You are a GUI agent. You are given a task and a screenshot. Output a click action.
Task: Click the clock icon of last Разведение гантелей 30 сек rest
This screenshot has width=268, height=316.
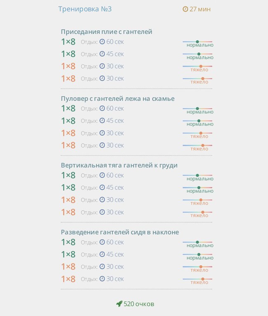pyautogui.click(x=102, y=279)
